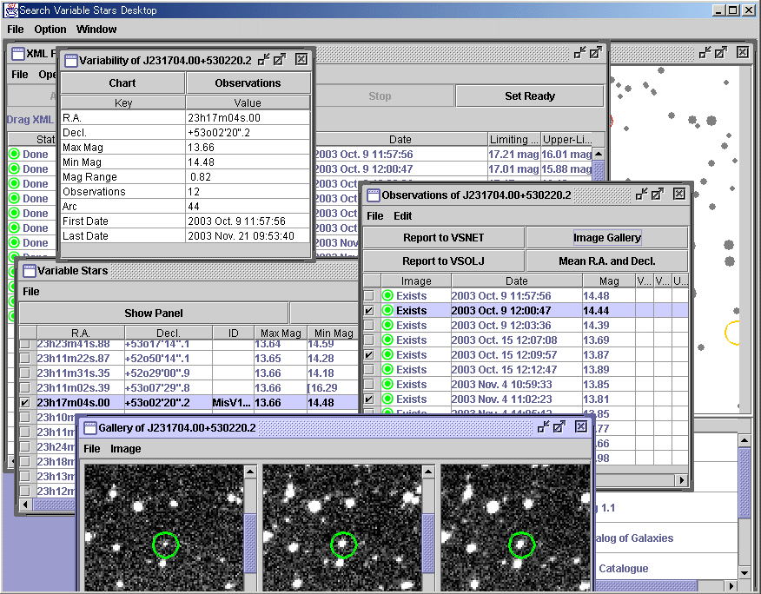Check the 2003 Oct. 15 12:07:08 observation checkbox
Viewport: 761px width, 594px height.
369,340
